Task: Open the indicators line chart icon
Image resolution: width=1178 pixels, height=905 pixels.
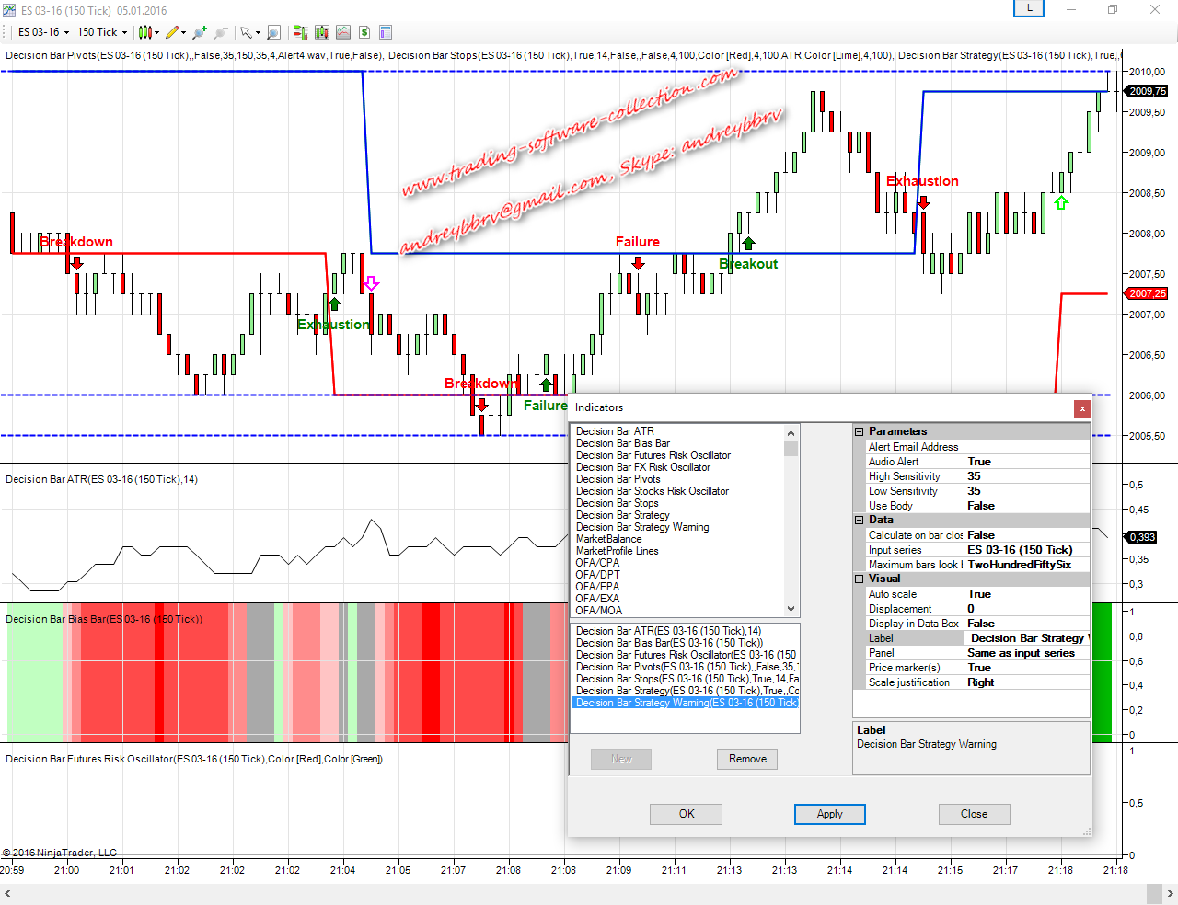Action: tap(343, 32)
